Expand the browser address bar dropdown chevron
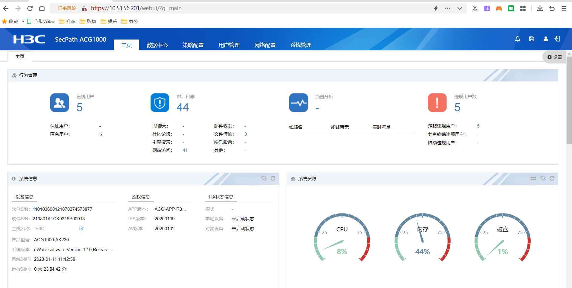This screenshot has width=572, height=288. point(460,8)
